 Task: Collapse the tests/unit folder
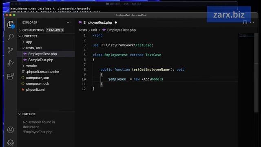click(23, 48)
